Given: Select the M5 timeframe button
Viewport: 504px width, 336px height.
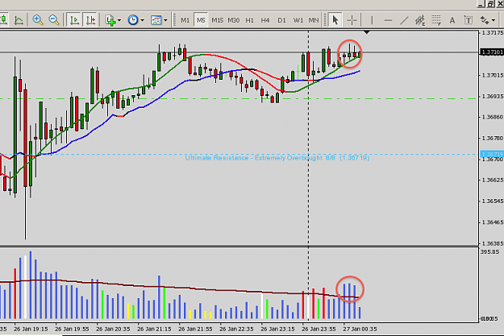Looking at the screenshot, I should pos(201,20).
